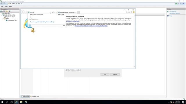Open the IE Favorites star icon
This screenshot has height=104, width=186.
pos(129,12)
